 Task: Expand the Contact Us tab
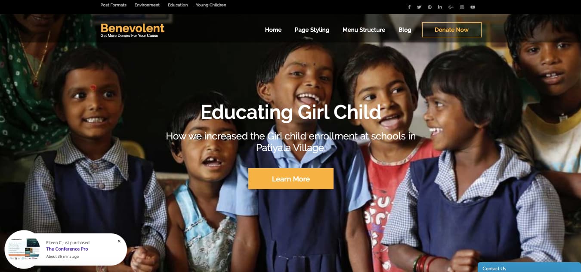click(x=529, y=267)
